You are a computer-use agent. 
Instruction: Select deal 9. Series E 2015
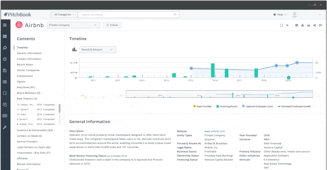pyautogui.click(x=36, y=119)
